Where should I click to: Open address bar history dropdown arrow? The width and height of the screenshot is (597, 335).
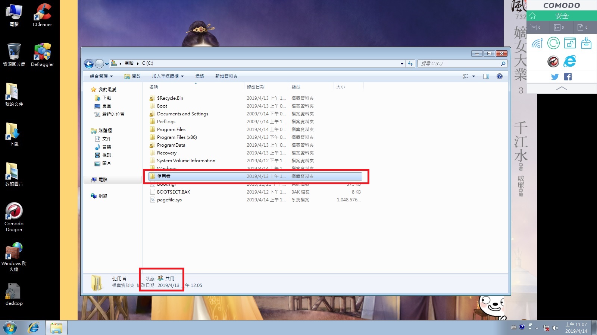402,64
